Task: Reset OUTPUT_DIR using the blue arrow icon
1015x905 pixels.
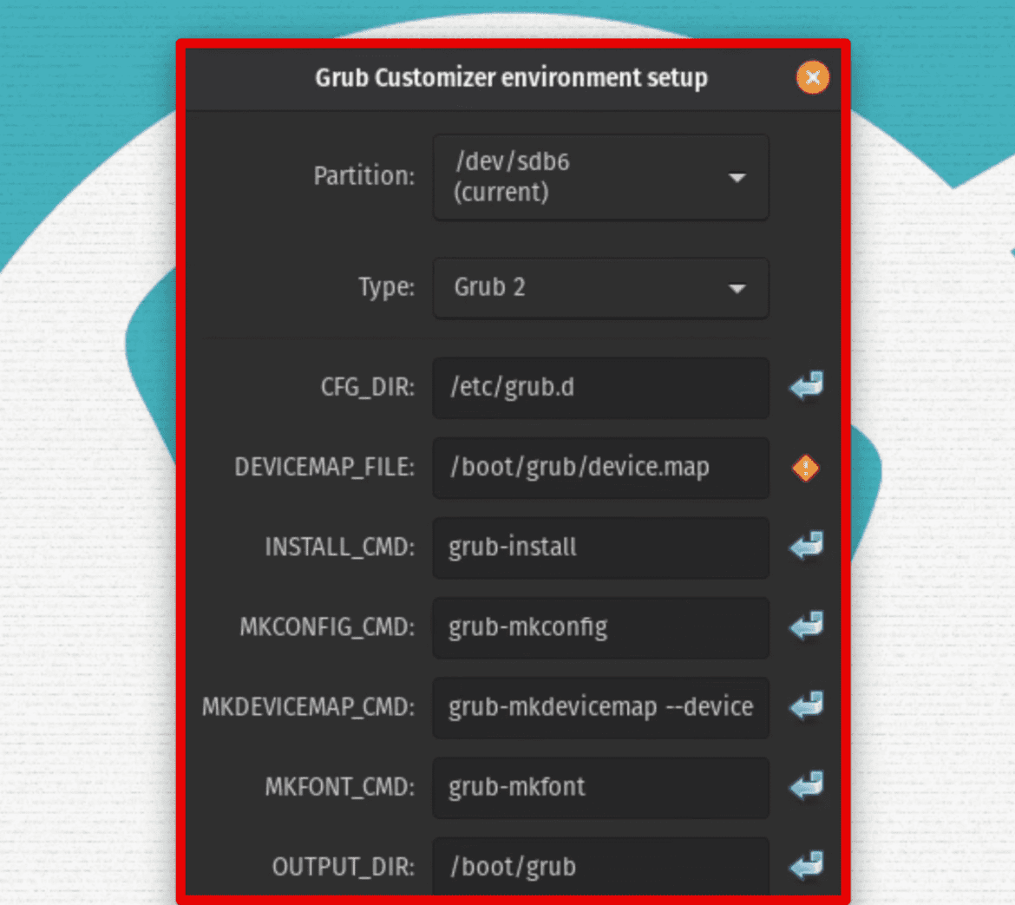Action: tap(805, 866)
